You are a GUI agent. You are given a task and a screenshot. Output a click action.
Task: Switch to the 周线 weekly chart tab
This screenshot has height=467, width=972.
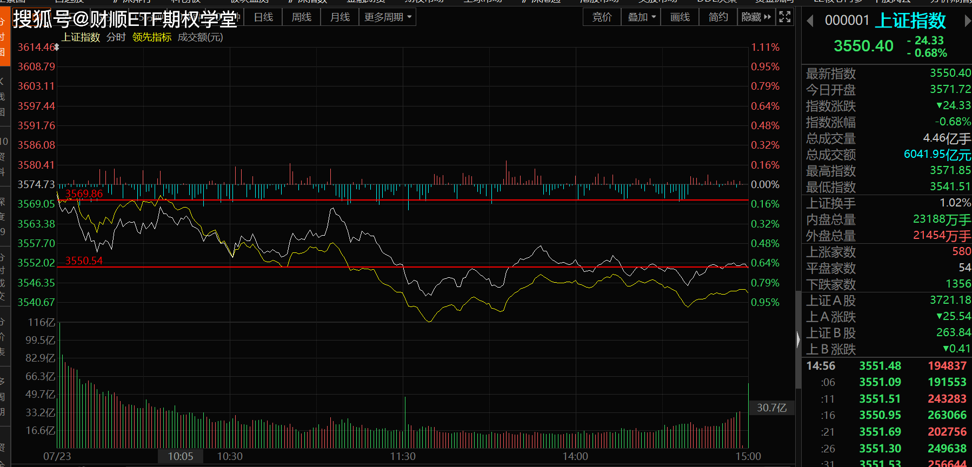click(301, 17)
